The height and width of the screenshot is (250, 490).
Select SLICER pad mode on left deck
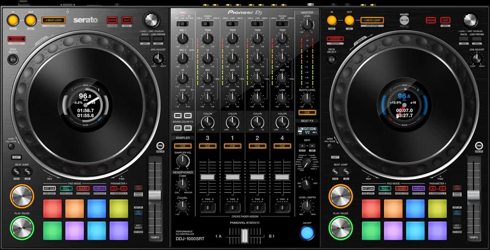pos(83,189)
